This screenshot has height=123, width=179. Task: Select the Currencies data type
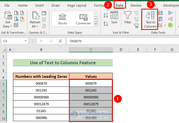pyautogui.click(x=83, y=19)
